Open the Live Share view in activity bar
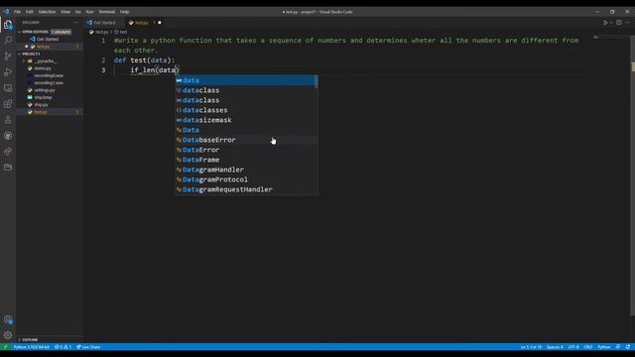The image size is (635, 357). pyautogui.click(x=8, y=152)
